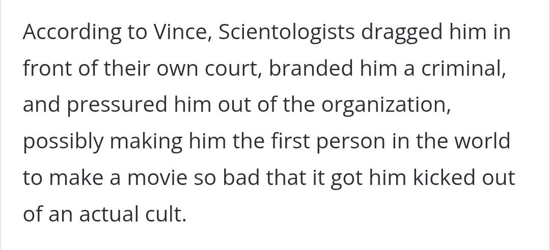Place cursor on the word "making"
Viewport: 550px width, 250px height.
(146, 142)
